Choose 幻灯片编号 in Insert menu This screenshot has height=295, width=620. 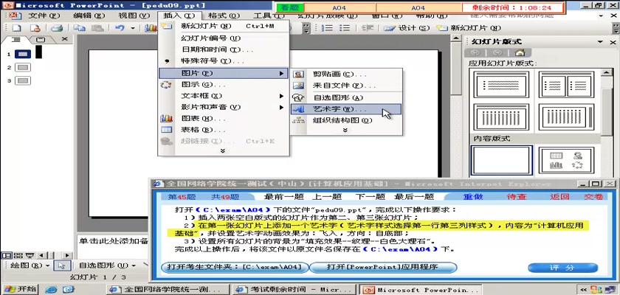tap(224, 38)
